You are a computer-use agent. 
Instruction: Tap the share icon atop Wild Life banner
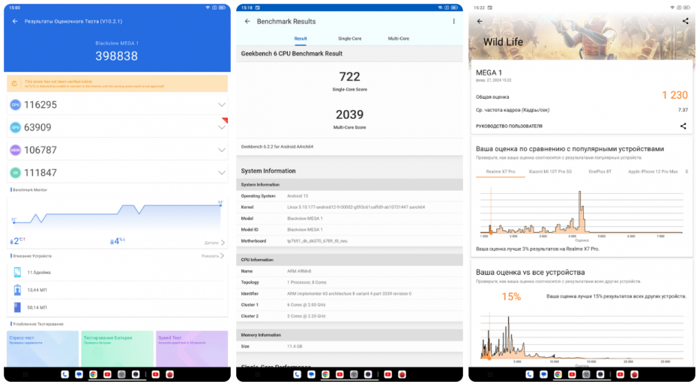tap(686, 21)
